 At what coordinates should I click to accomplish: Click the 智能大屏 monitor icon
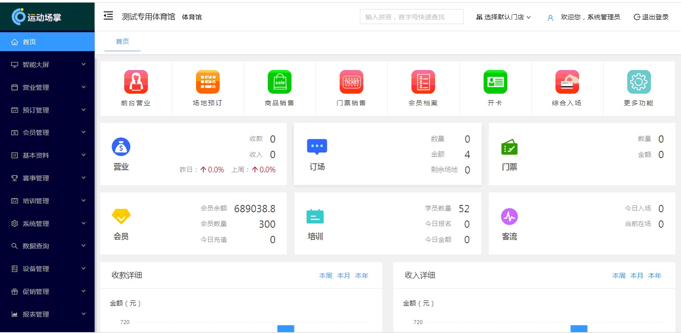[x=15, y=64]
